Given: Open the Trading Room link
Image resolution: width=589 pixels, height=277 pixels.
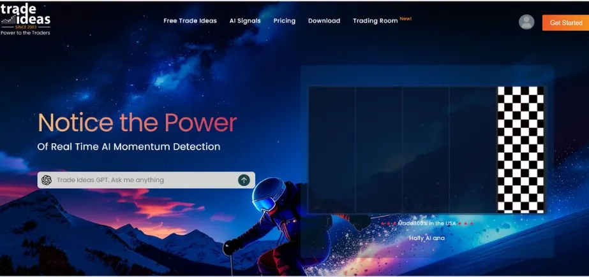Looking at the screenshot, I should point(375,21).
